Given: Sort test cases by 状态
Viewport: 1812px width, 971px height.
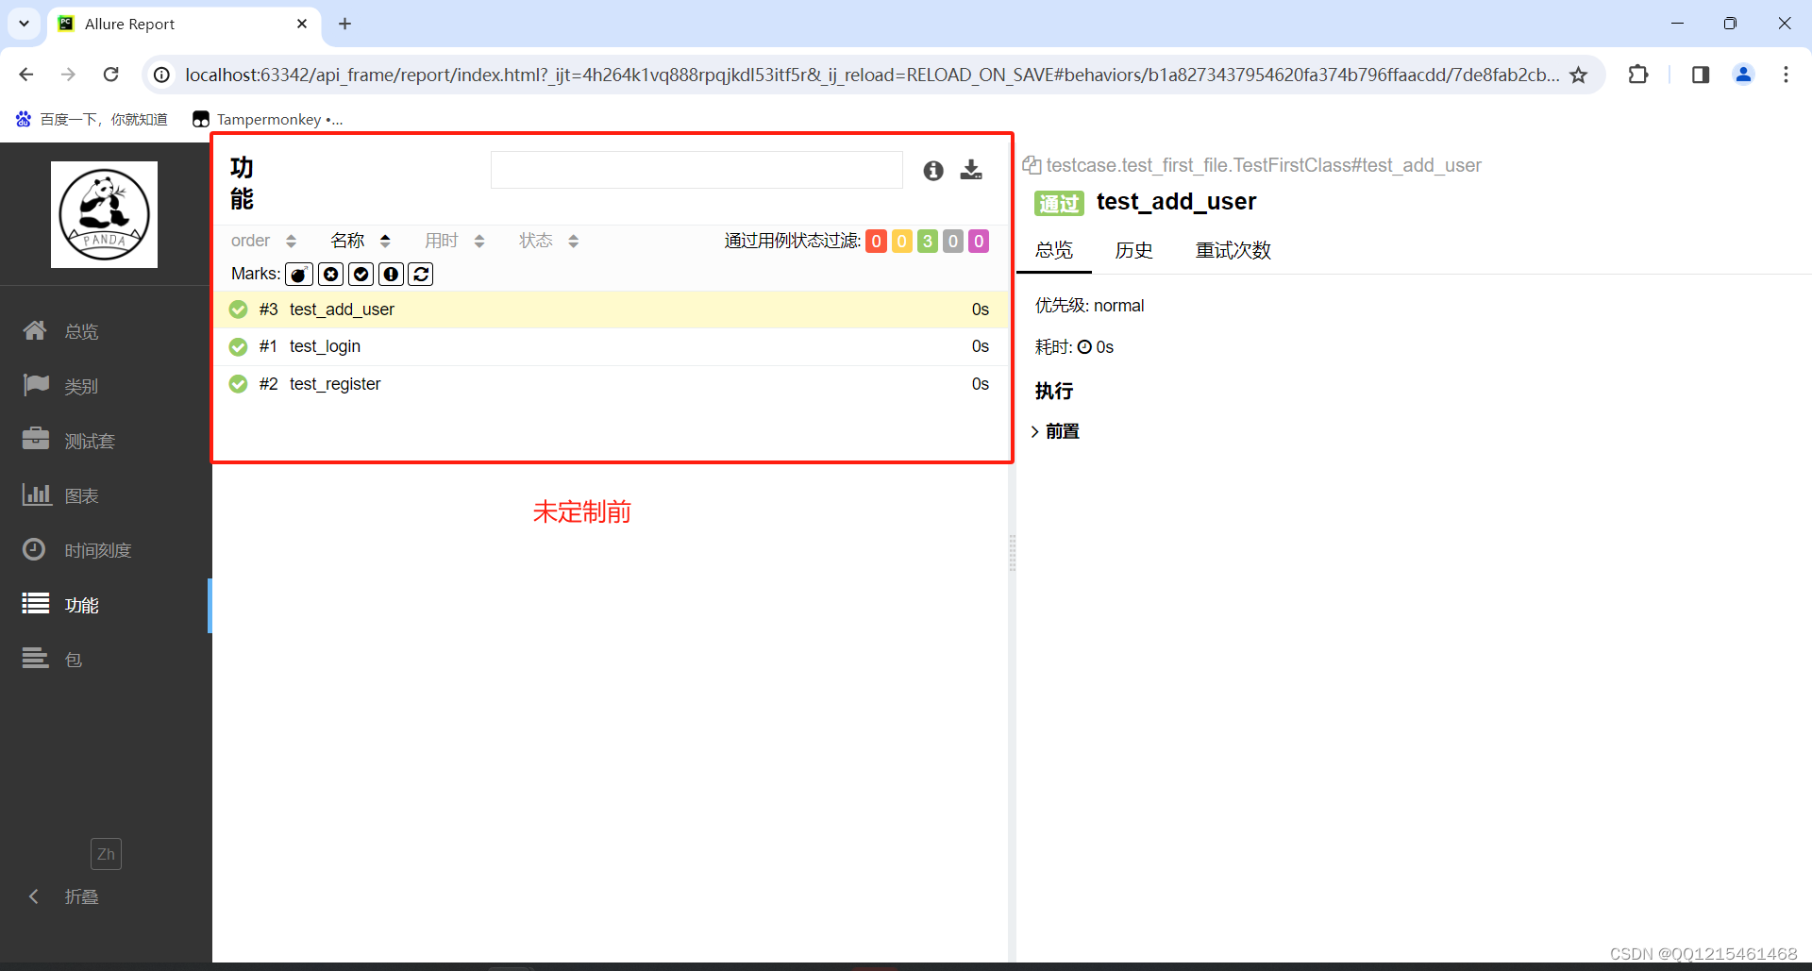Looking at the screenshot, I should pyautogui.click(x=548, y=242).
